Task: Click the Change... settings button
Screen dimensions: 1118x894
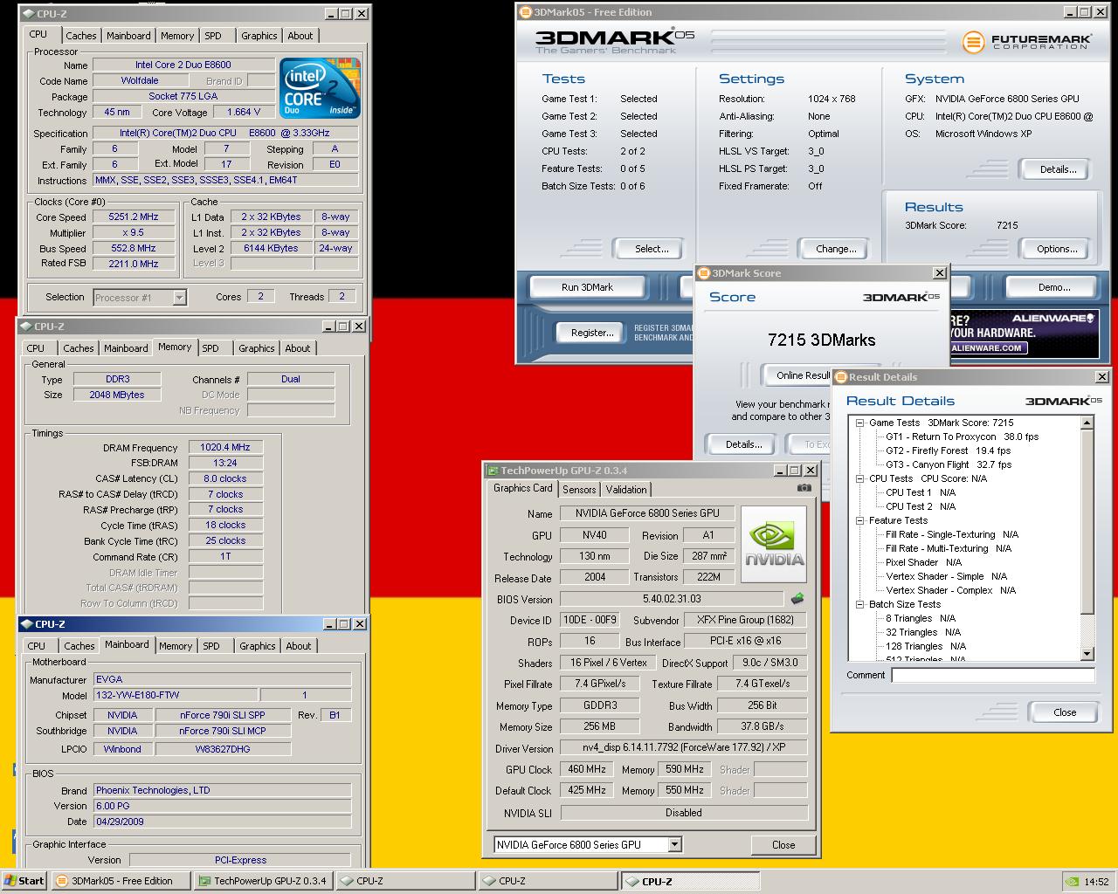Action: point(836,249)
